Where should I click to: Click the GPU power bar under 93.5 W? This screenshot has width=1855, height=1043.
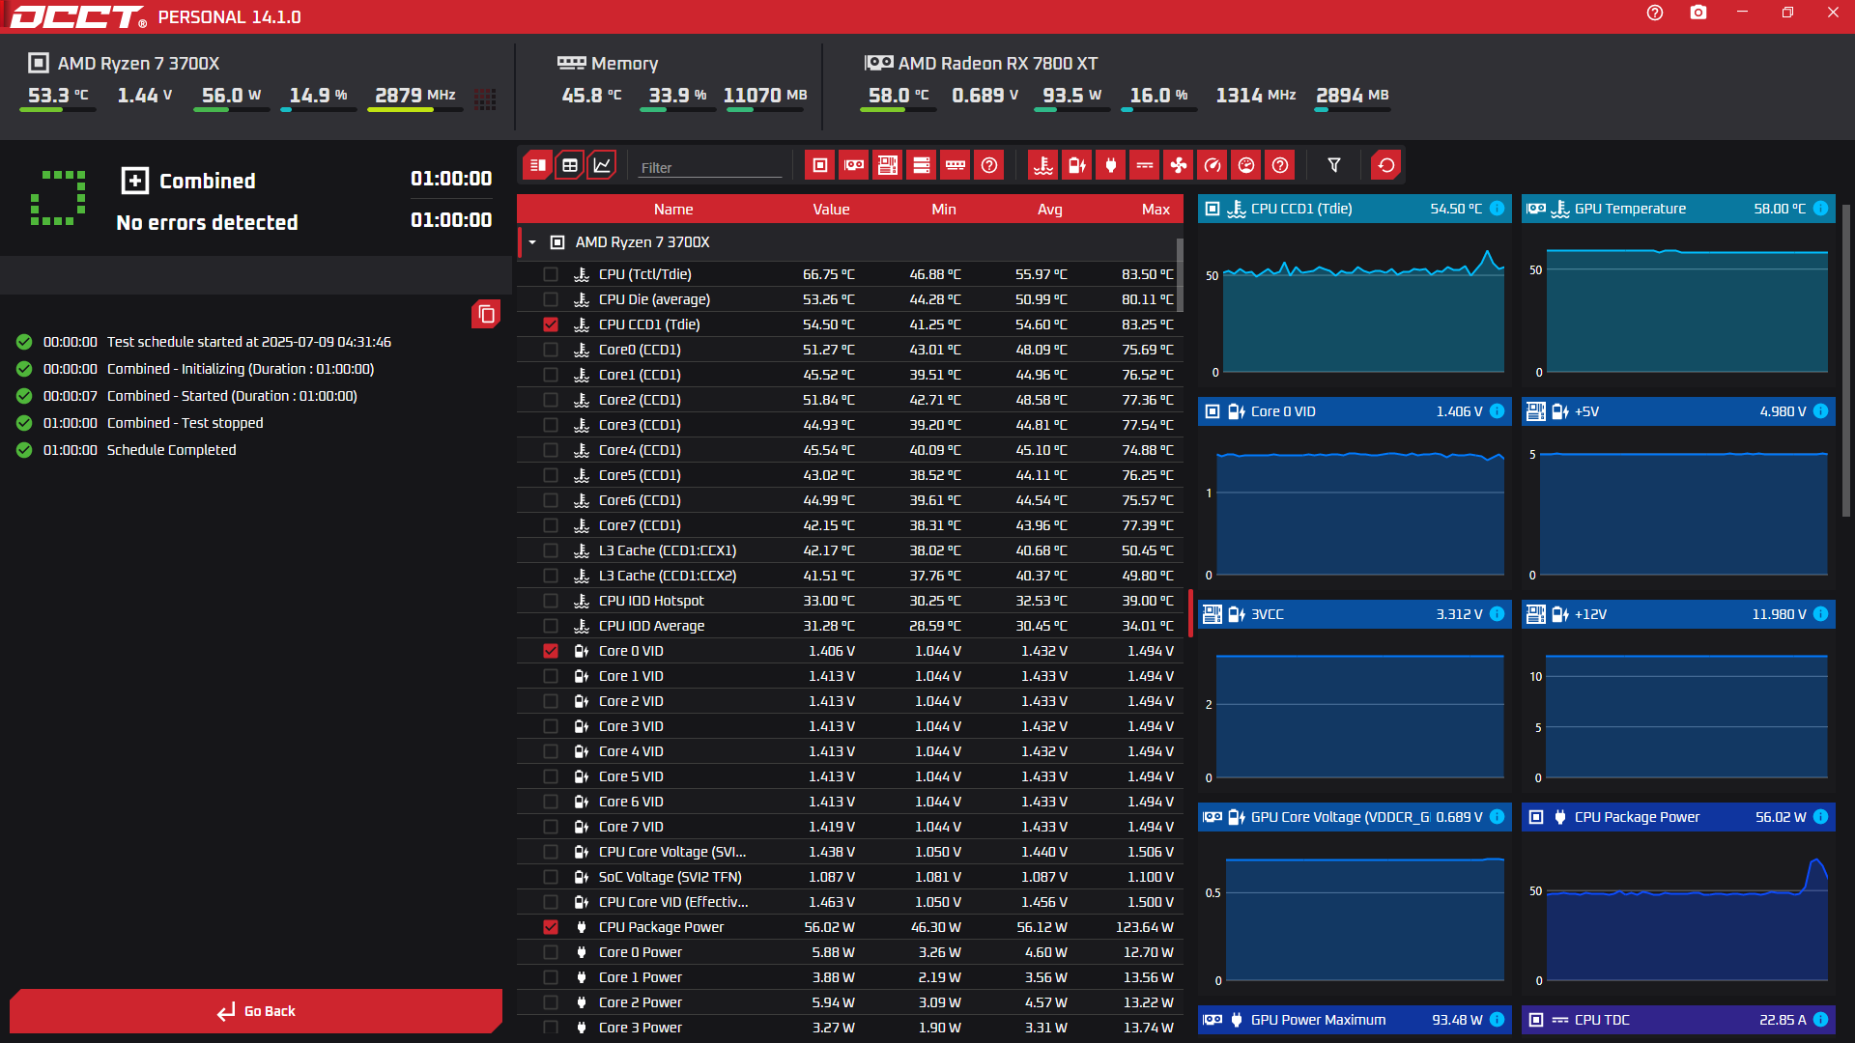point(1072,110)
